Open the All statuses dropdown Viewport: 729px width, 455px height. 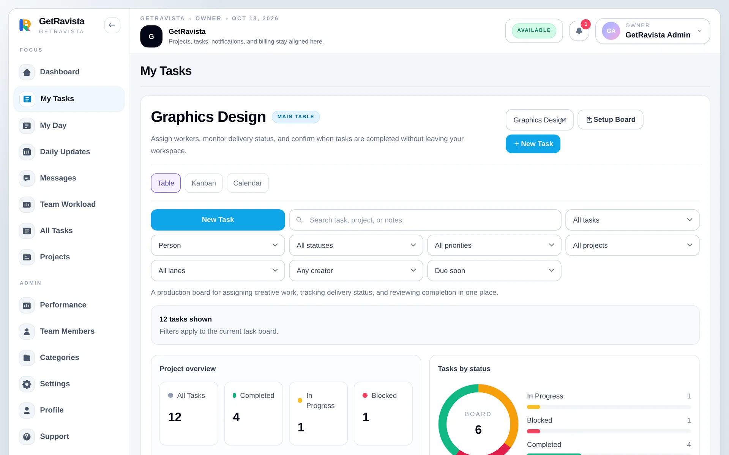[356, 245]
